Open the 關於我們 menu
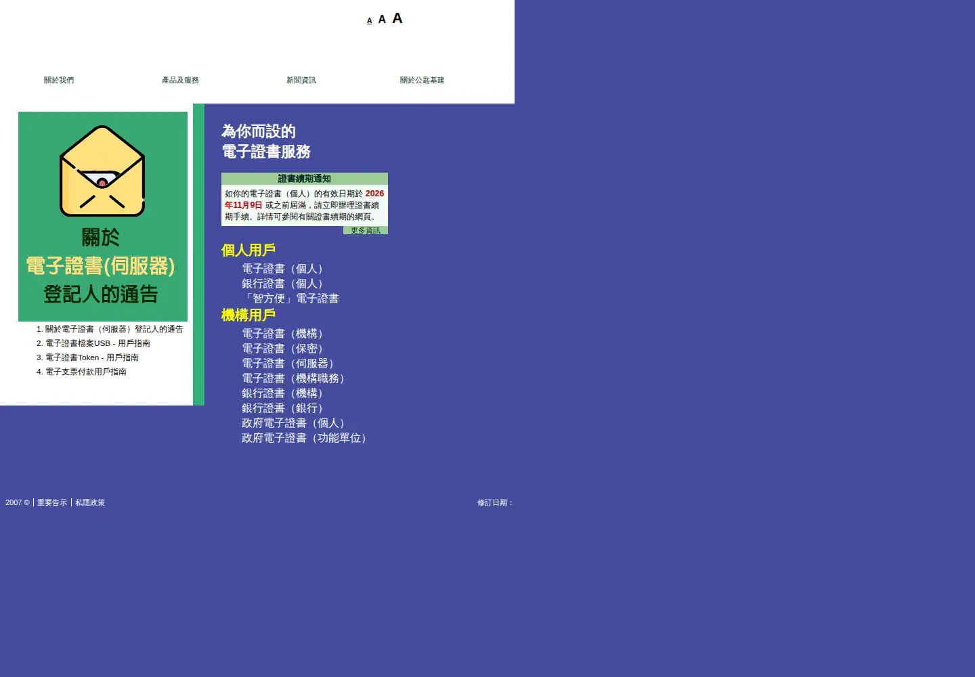Screen dimensions: 975x677 [x=59, y=80]
